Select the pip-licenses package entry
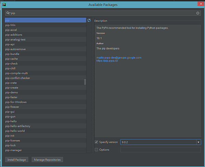This screenshot has width=205, height=167. point(13,140)
